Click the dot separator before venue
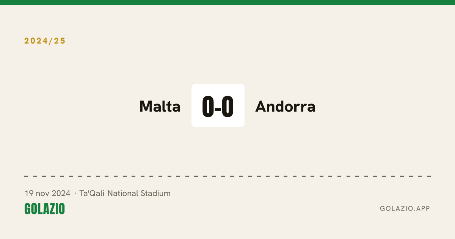Viewport: 455px width, 239px height. coord(75,194)
